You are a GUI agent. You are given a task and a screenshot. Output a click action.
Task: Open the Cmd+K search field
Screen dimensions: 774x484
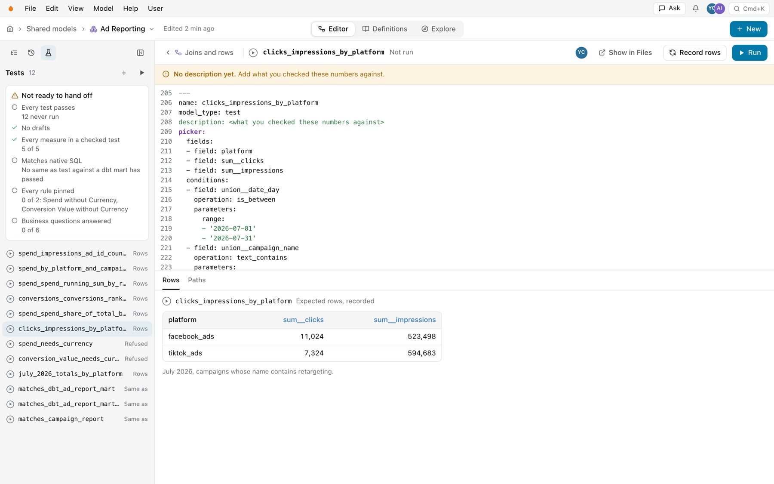click(x=749, y=8)
